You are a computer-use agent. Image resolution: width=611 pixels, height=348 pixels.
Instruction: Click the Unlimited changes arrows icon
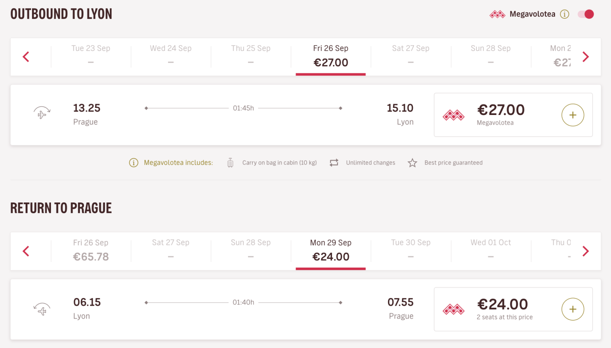click(334, 163)
